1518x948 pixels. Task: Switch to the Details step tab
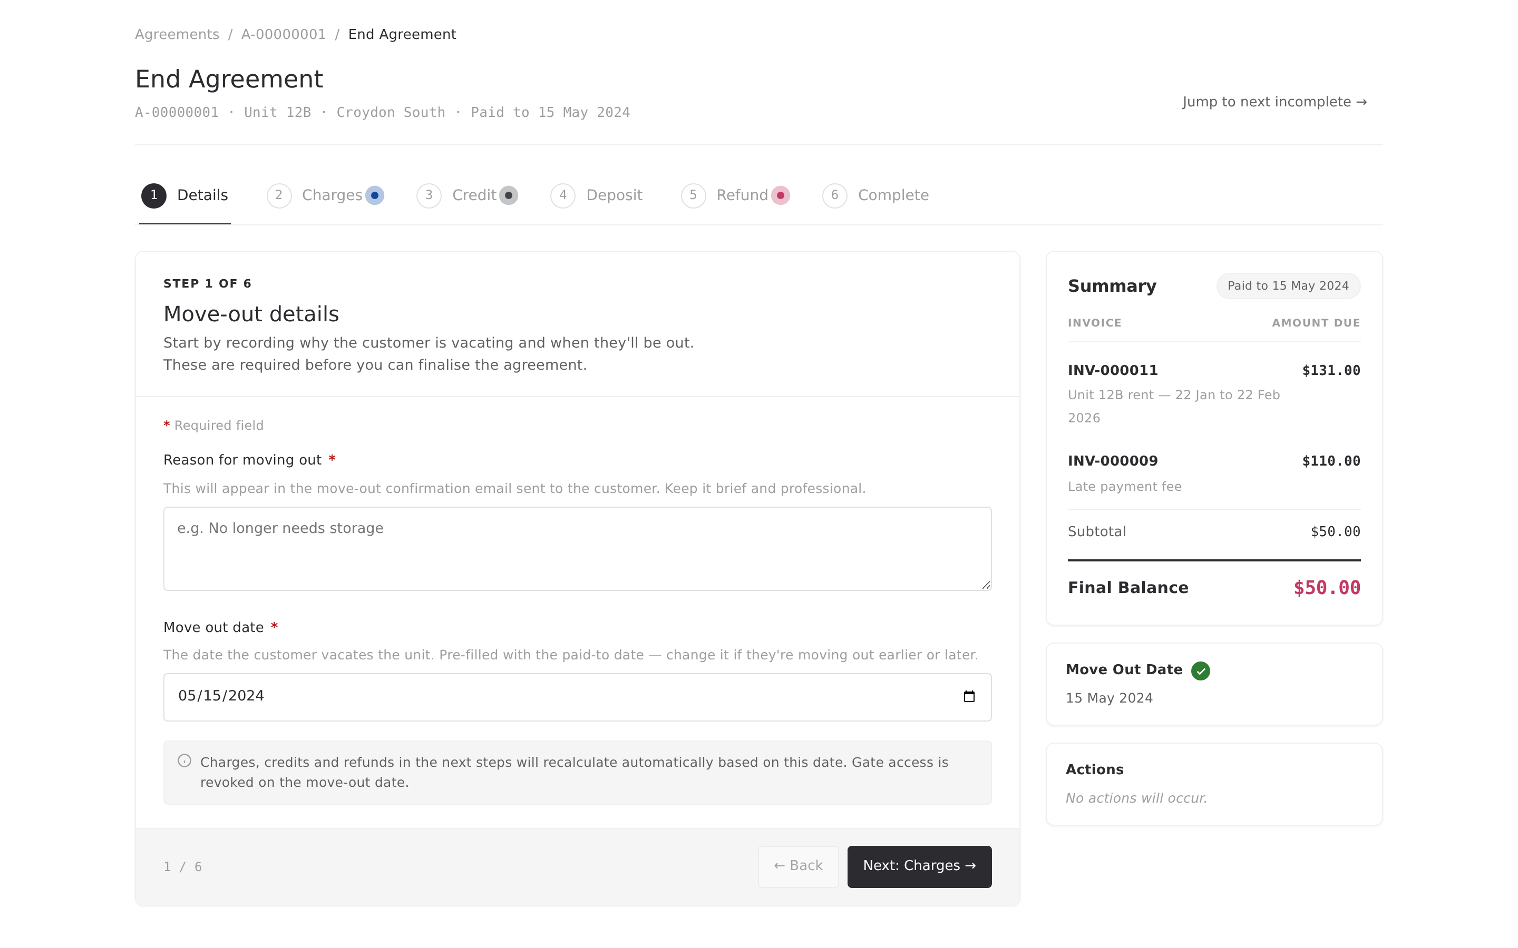[x=185, y=195]
